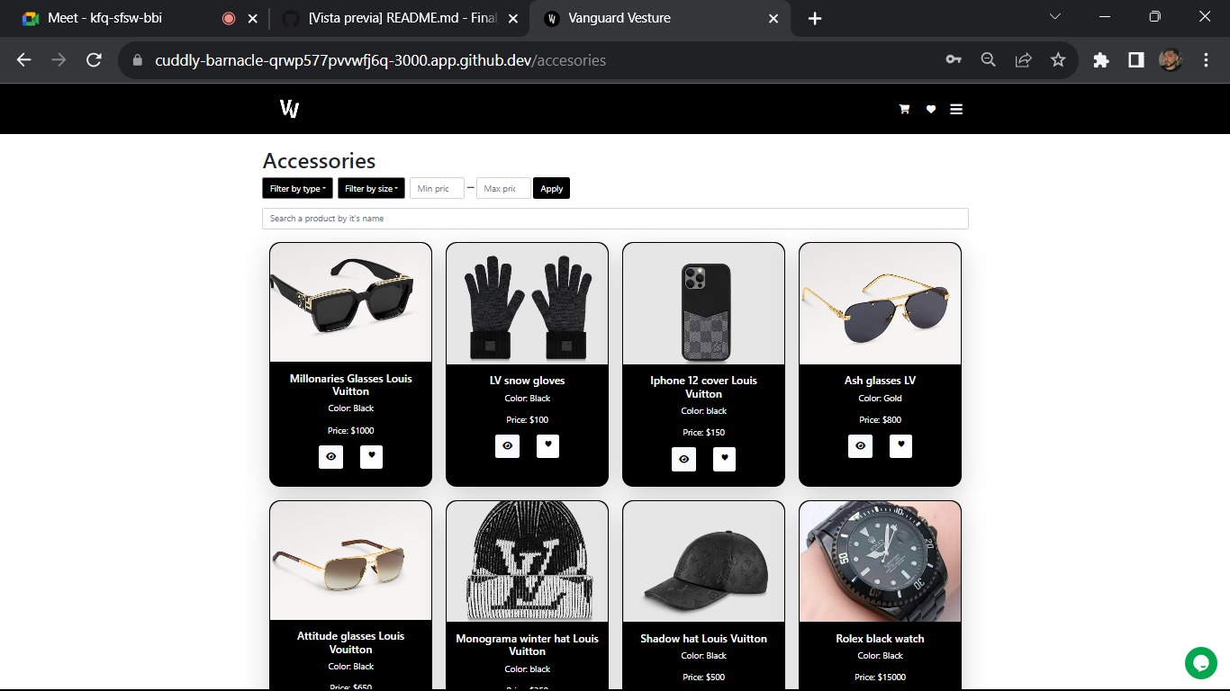Click the 'Iphone 12 cover Louis Vuitton' title
The width and height of the screenshot is (1230, 691).
point(703,387)
